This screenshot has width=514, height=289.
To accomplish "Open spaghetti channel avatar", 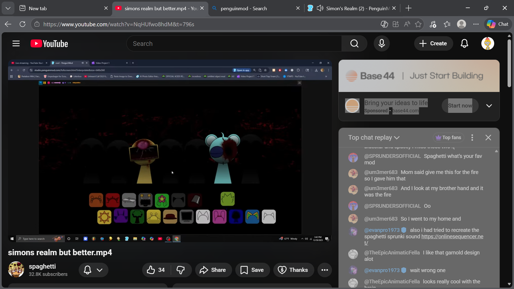I will [16, 269].
